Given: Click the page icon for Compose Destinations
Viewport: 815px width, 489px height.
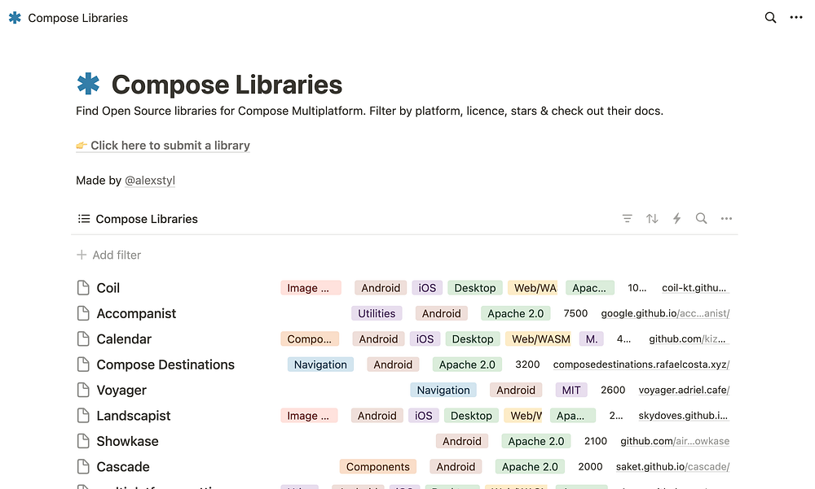Looking at the screenshot, I should pyautogui.click(x=83, y=365).
